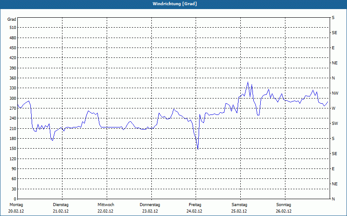Select the 480 degree axis label
This screenshot has width=347, height=216.
[13, 38]
